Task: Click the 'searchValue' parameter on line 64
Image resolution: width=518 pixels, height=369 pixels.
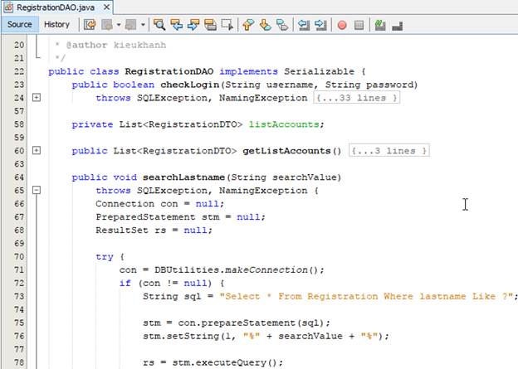Action: (x=305, y=177)
